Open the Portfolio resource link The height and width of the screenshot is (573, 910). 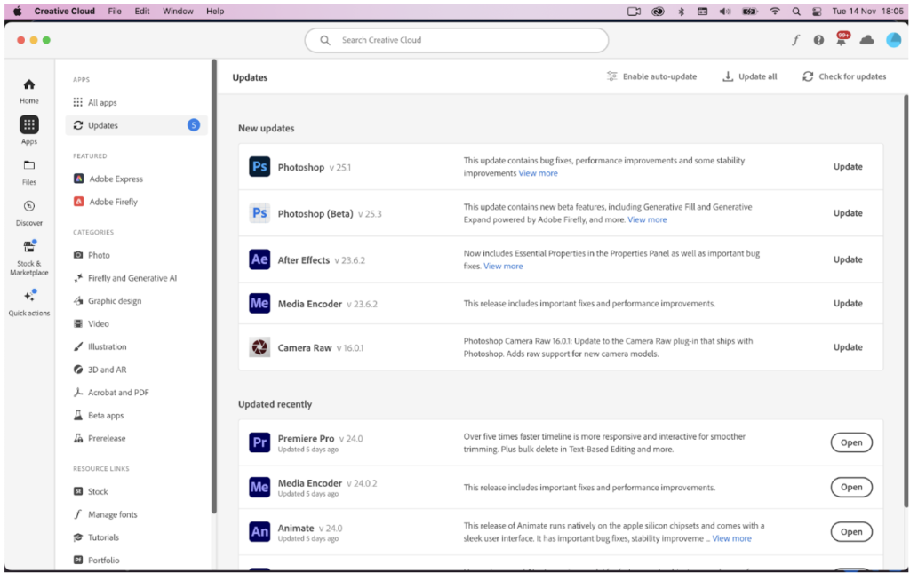pyautogui.click(x=97, y=561)
